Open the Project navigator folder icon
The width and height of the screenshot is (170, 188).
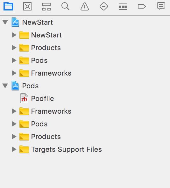(8, 6)
